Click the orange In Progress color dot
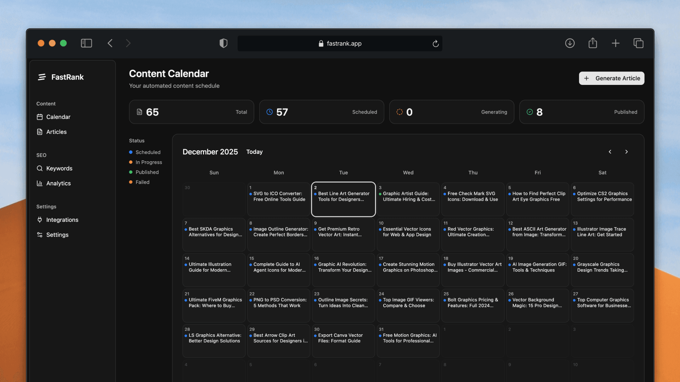 pos(131,162)
